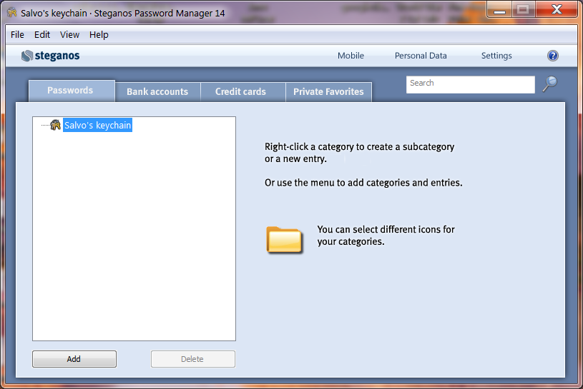
Task: Focus the Search input field
Action: [471, 84]
